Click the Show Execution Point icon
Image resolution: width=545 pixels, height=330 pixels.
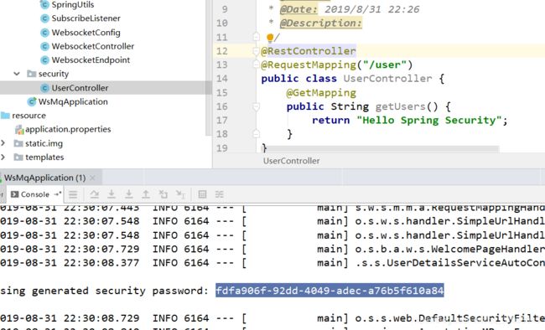pyautogui.click(x=73, y=194)
